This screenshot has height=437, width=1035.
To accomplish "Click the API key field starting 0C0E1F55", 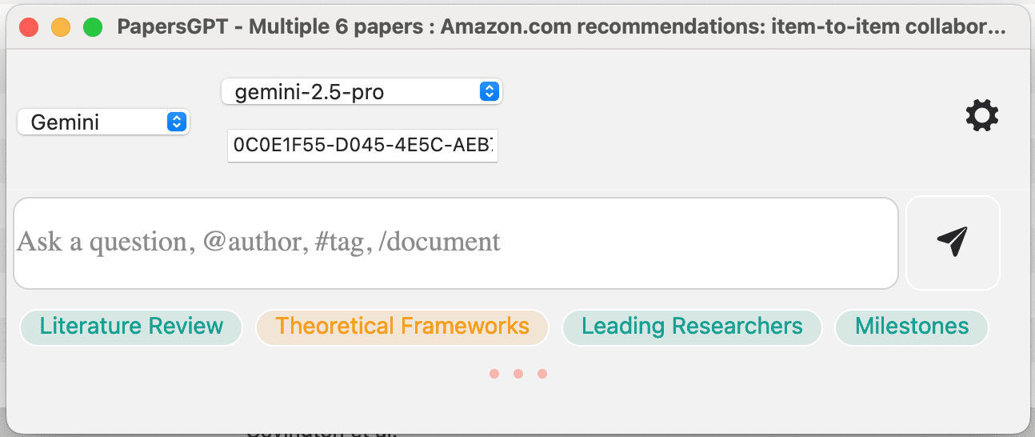I will click(362, 146).
